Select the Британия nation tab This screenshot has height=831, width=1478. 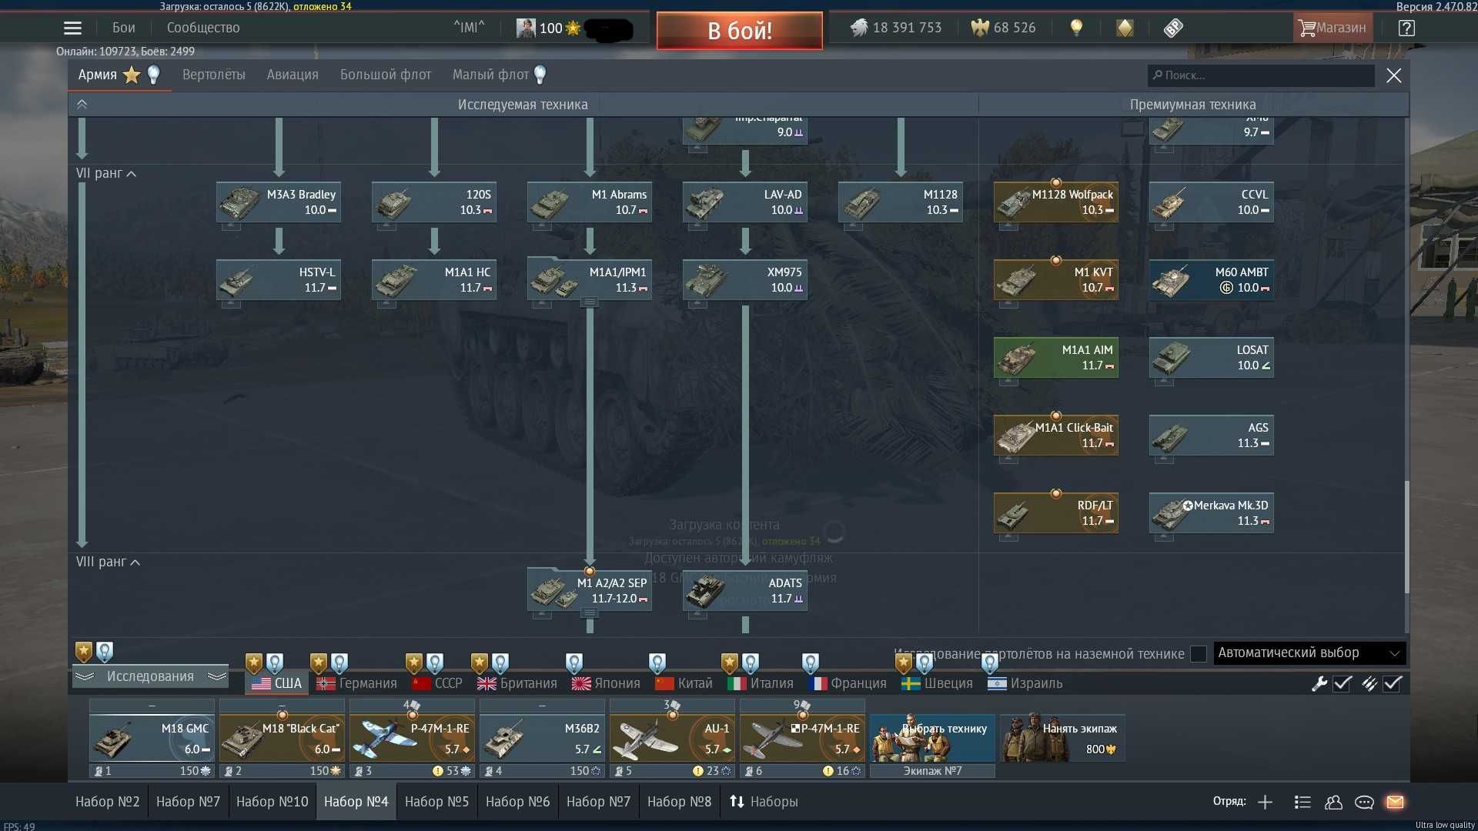517,683
